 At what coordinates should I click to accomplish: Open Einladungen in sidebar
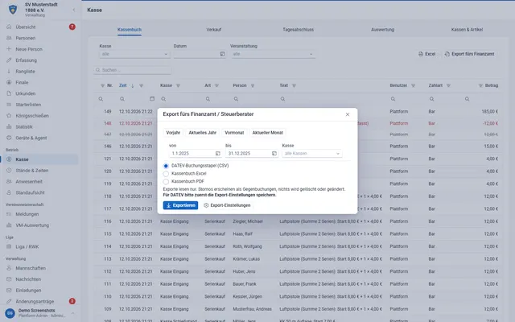click(x=39, y=291)
